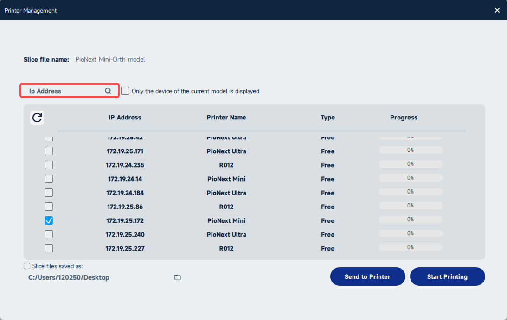Click the Progress column header

point(404,118)
